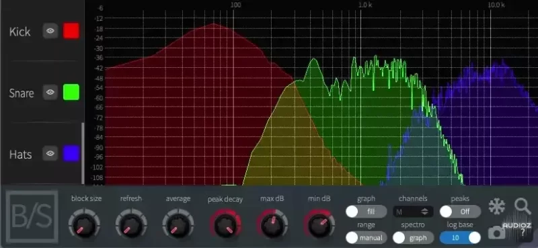This screenshot has width=538, height=248.
Task: Click the block size knob
Action: click(x=84, y=225)
